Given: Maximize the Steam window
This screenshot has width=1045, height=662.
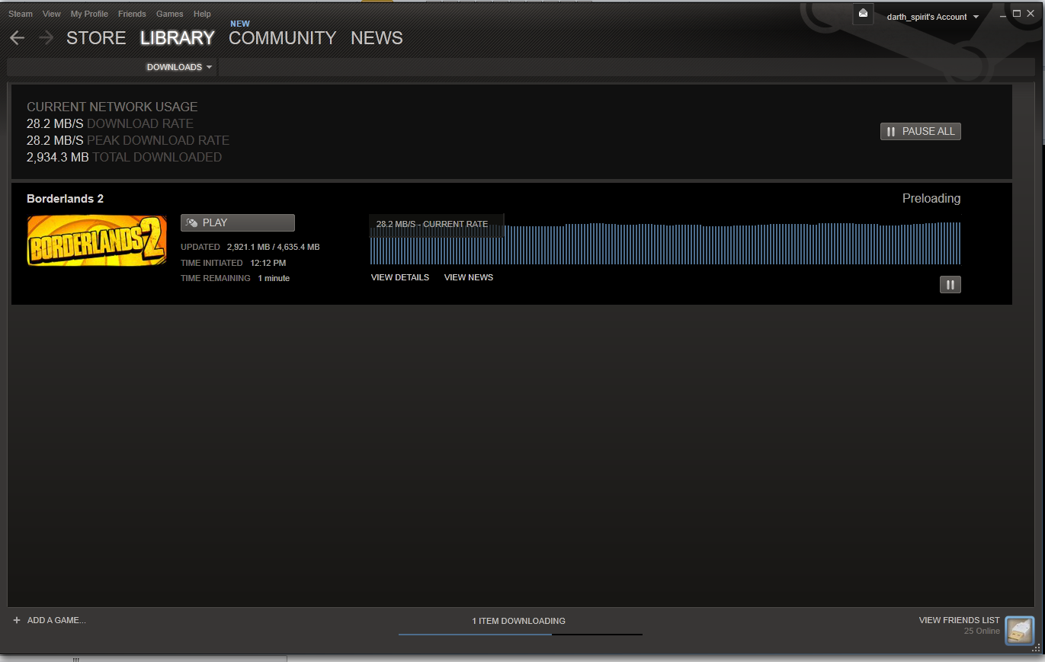Looking at the screenshot, I should tap(1016, 14).
